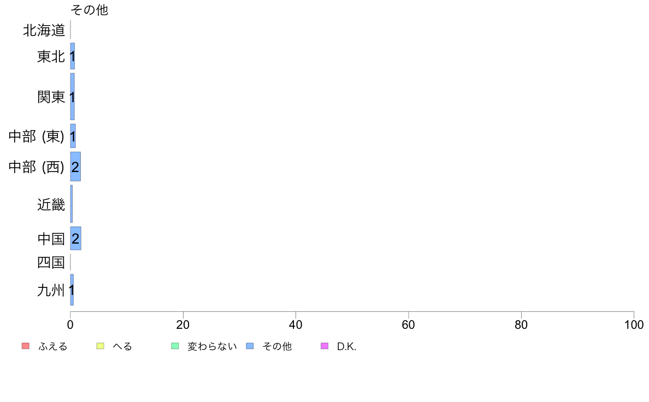Select the thin 近畿 bar
The image size is (649, 402).
click(71, 204)
